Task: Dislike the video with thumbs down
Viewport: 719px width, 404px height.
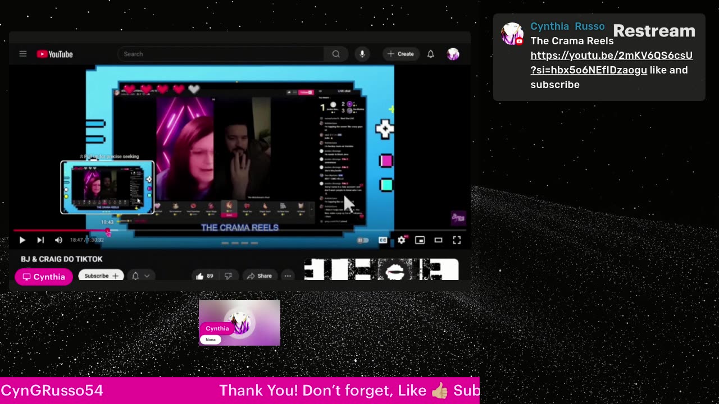Action: pos(228,276)
